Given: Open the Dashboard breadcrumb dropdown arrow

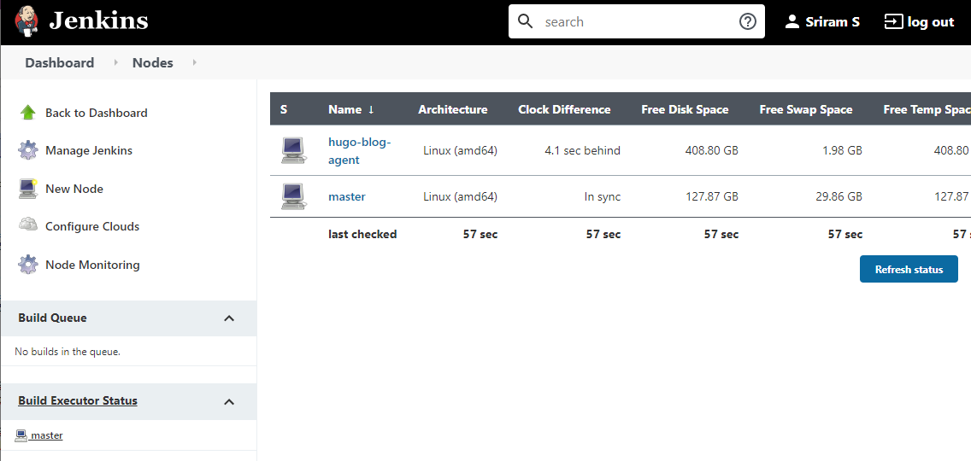Looking at the screenshot, I should (x=115, y=62).
